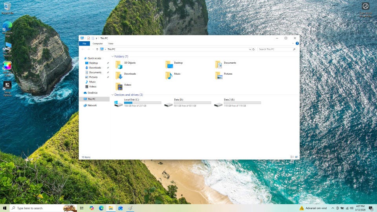377x212 pixels.
Task: Select This PC in the navigation pane
Action: (x=94, y=99)
